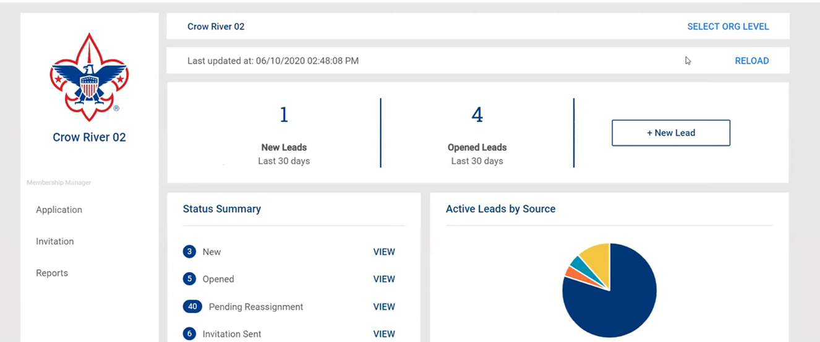View the Opened status leads
The height and width of the screenshot is (342, 820).
(384, 279)
